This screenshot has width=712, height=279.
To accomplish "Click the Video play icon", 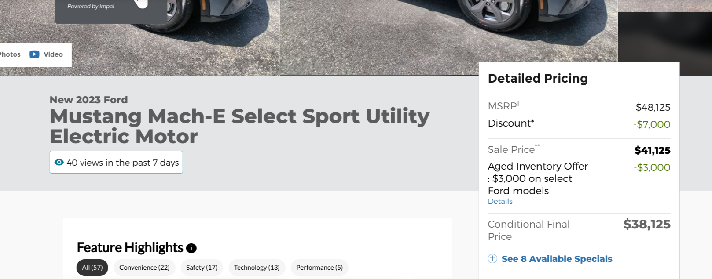I will click(34, 54).
